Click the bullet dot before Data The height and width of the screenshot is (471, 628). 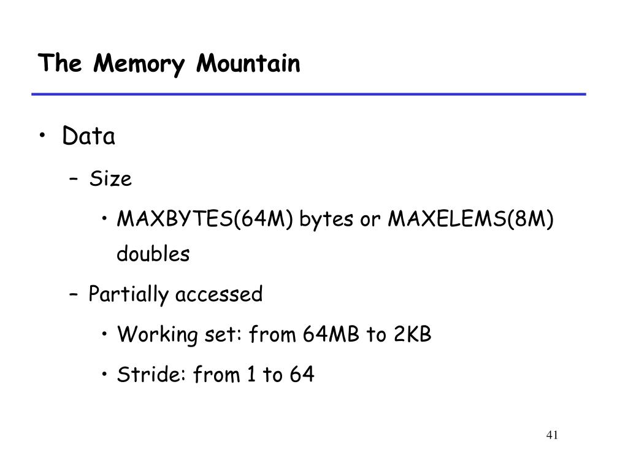pos(42,136)
